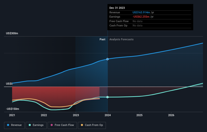Viewport: 207px width, 132px height.
Task: Click the -US$150m y-axis label
Action: 13,109
